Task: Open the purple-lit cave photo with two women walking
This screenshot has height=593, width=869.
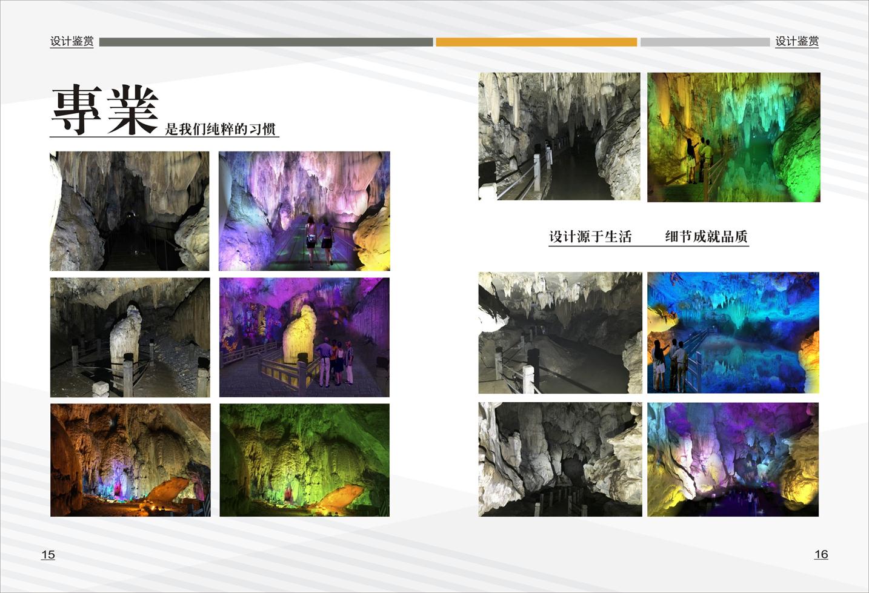Action: (x=304, y=211)
